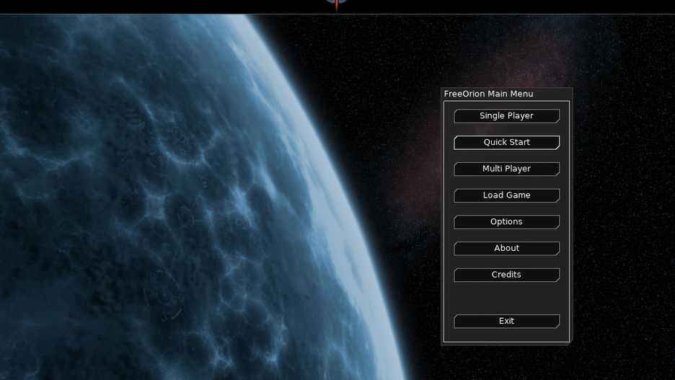675x380 pixels.
Task: Open the Multi Player menu
Action: click(x=507, y=169)
